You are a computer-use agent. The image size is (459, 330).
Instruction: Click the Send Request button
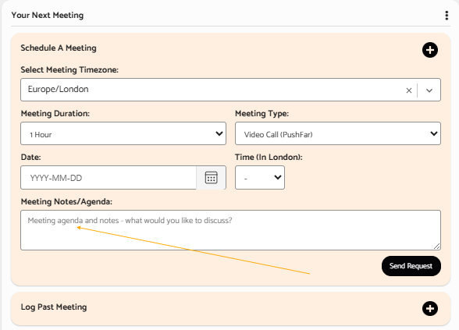[411, 266]
